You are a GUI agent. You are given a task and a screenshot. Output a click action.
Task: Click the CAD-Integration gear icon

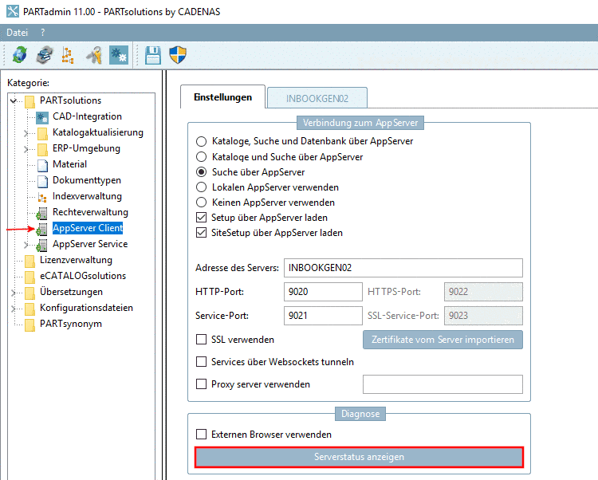[42, 117]
